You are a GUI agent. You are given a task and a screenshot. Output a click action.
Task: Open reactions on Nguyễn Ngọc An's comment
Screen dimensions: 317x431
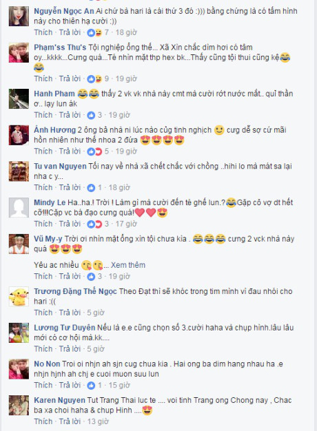[x=94, y=33]
